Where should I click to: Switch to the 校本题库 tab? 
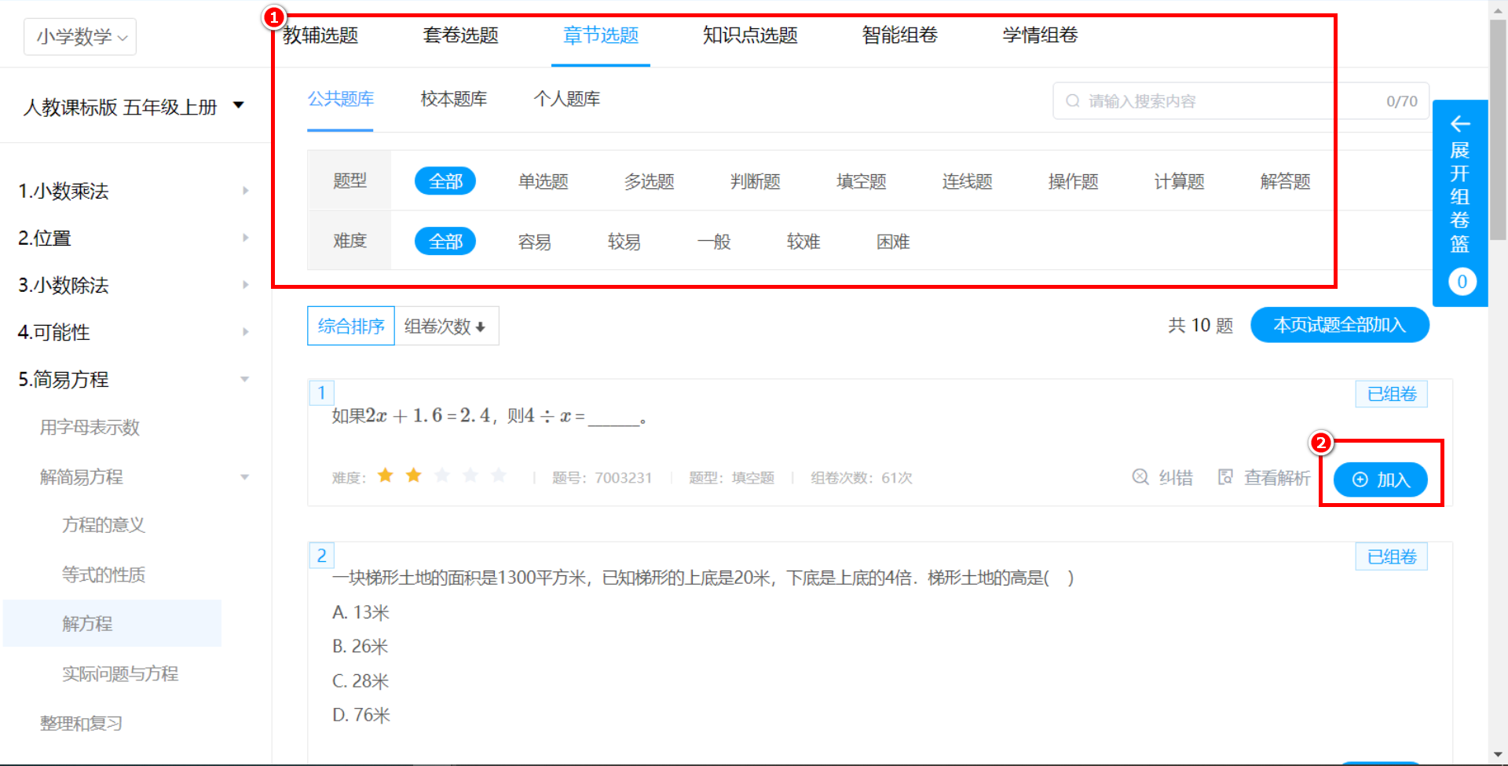click(x=453, y=99)
